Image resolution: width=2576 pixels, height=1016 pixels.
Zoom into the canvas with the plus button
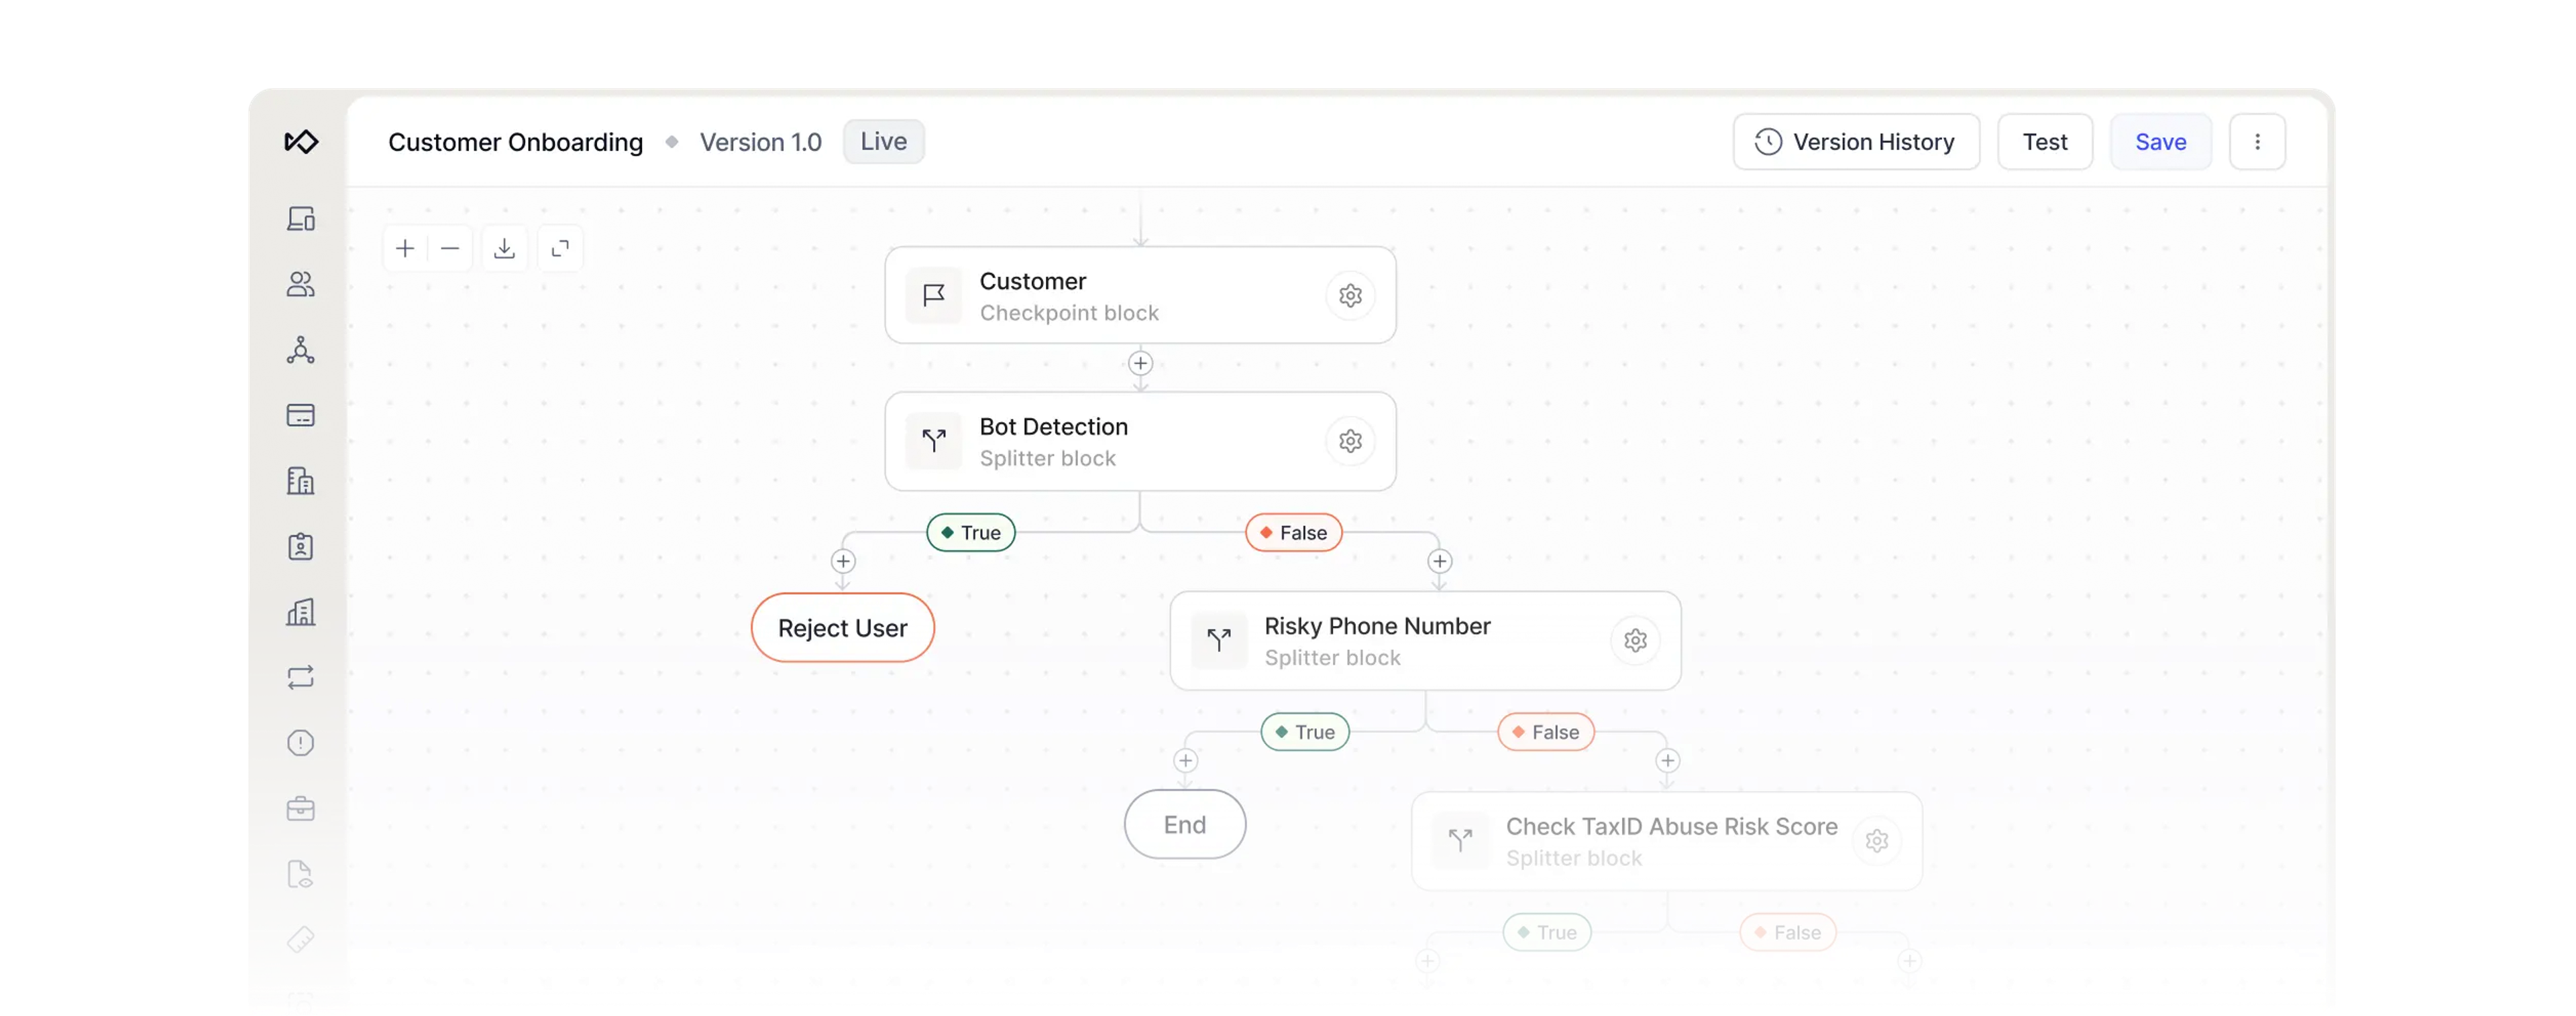click(x=405, y=248)
